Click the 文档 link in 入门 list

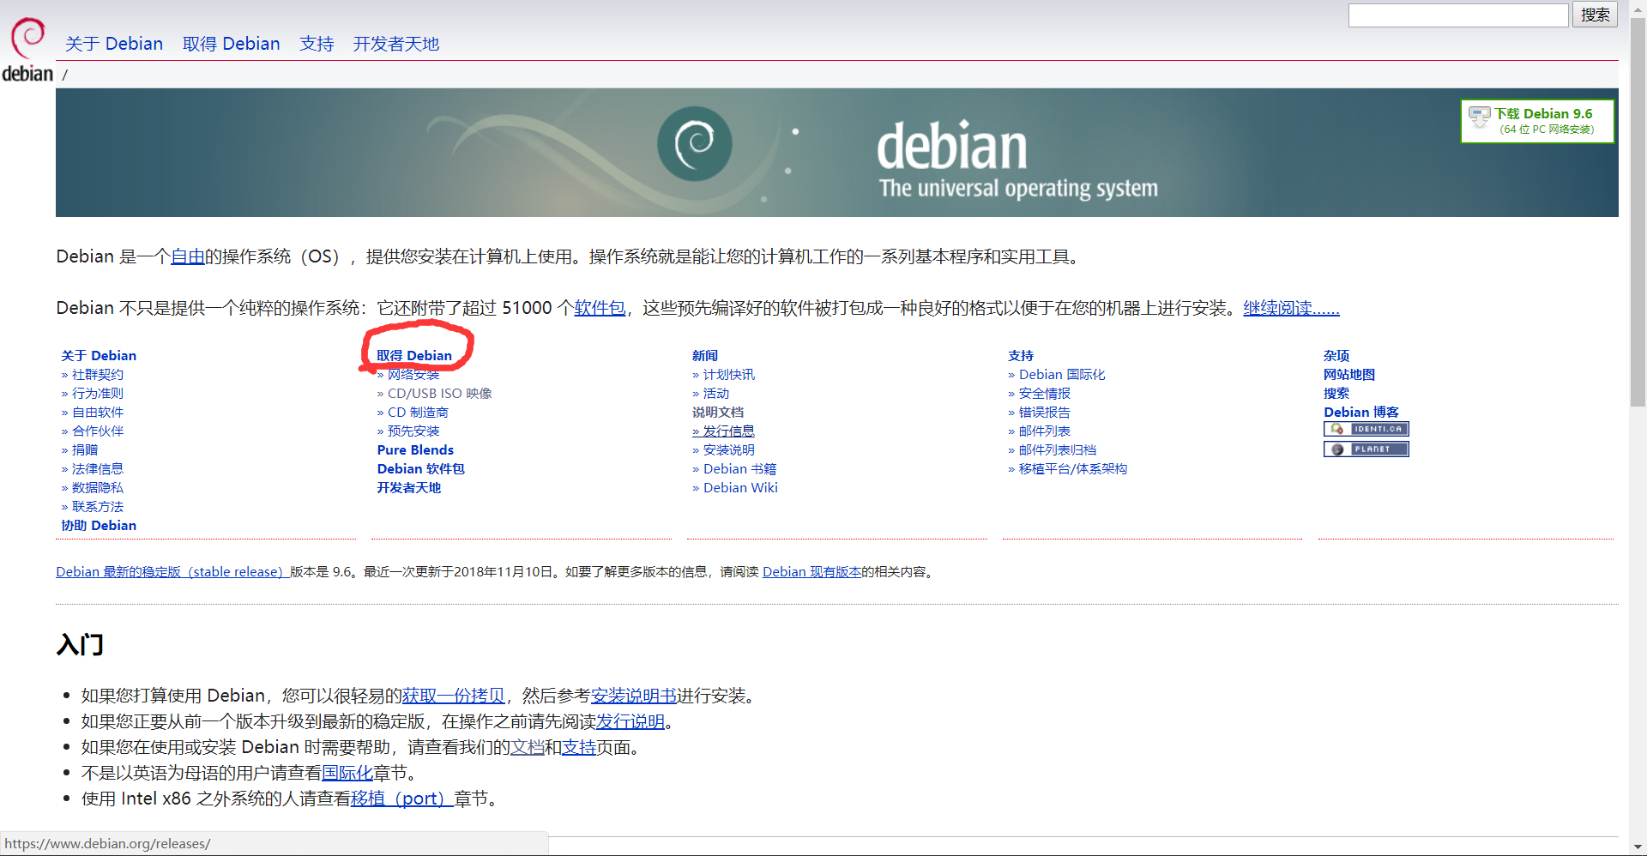528,747
